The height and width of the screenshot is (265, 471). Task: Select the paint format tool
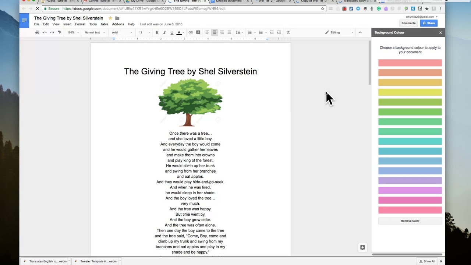click(59, 32)
